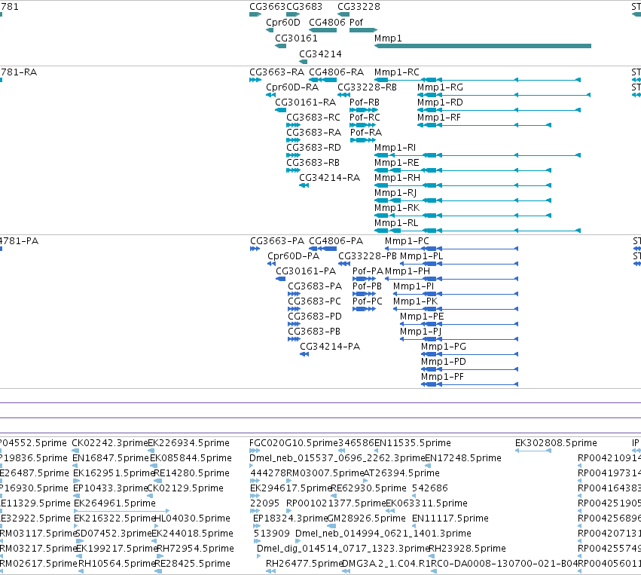
Task: Open transcript Mmp1-RG
Action: [440, 87]
